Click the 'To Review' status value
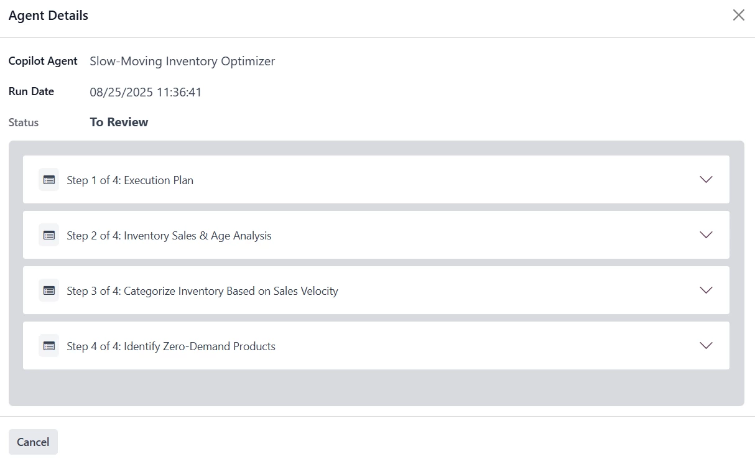755x464 pixels. (119, 122)
